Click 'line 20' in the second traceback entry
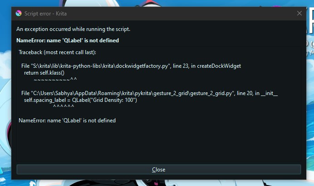 pos(245,93)
